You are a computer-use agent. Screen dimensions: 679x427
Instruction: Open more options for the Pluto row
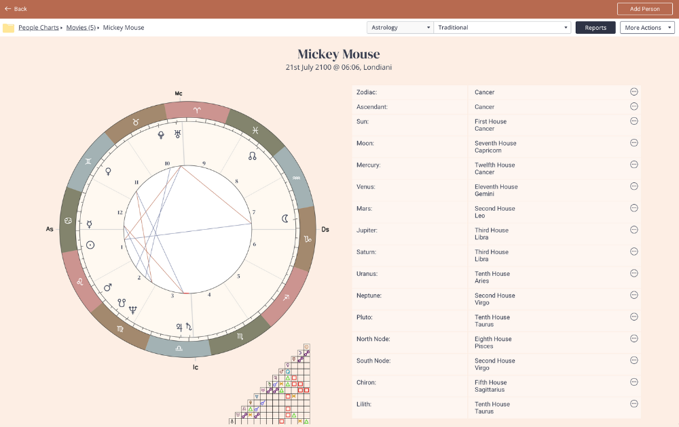(x=634, y=317)
